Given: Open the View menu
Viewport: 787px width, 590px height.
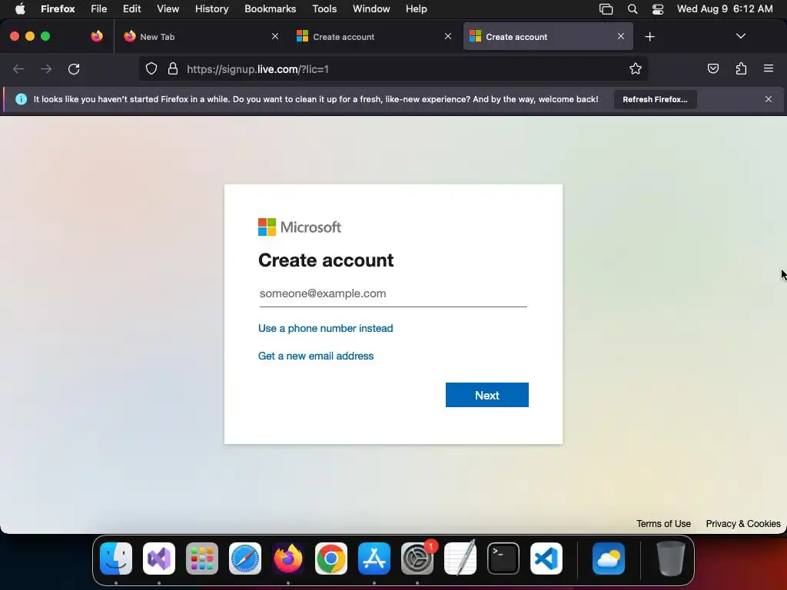Looking at the screenshot, I should [168, 8].
